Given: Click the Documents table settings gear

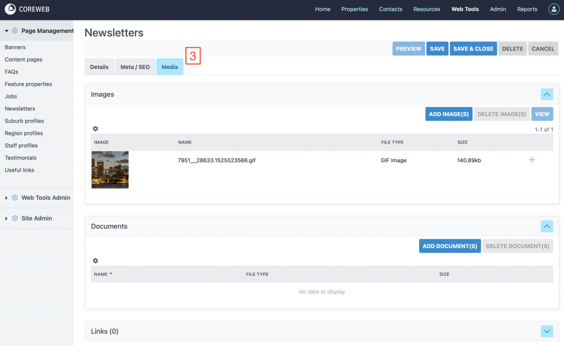Looking at the screenshot, I should 95,261.
